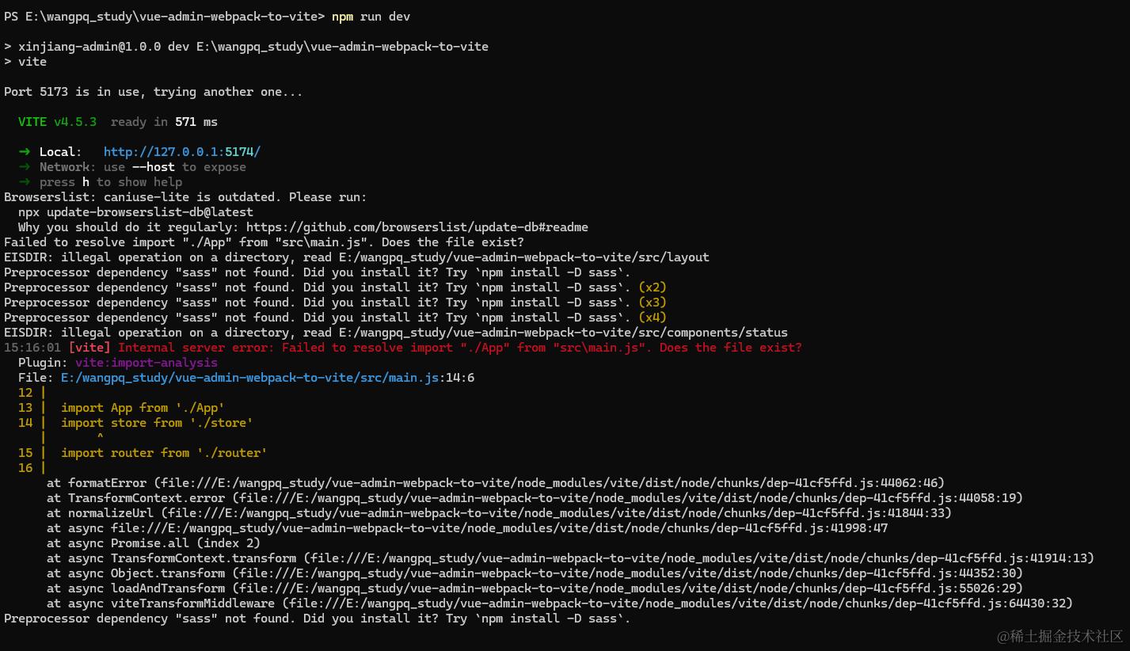1130x651 pixels.
Task: Click the arrow icon beside Network
Action: [25, 167]
